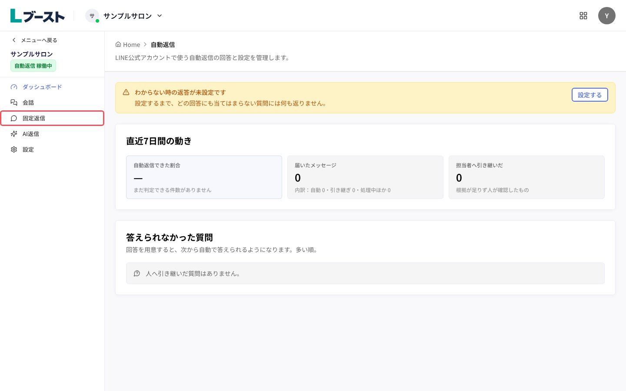Click the わからない時の返答が未設定です warning title
Screen dimensions: 626x391
tap(180, 92)
